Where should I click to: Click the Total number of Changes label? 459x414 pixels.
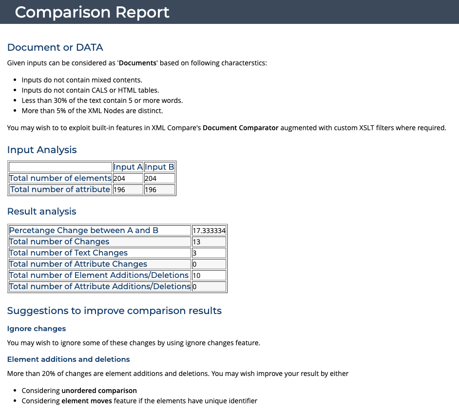tap(59, 241)
